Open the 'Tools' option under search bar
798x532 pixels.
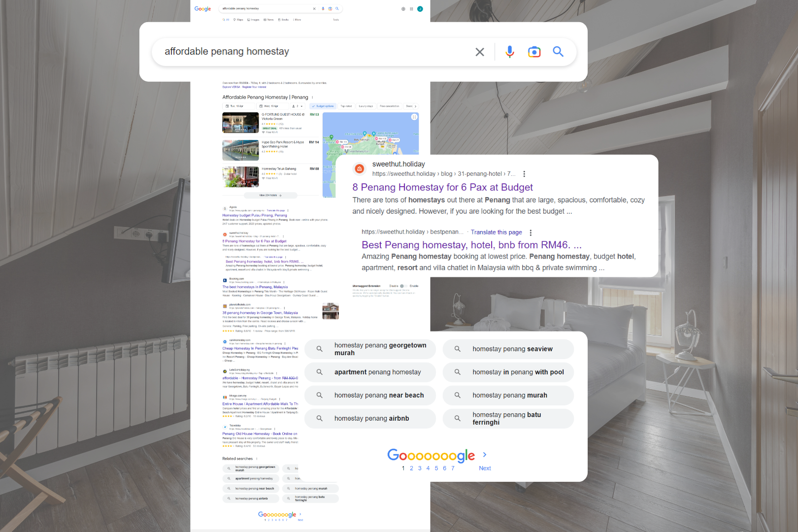coord(336,20)
